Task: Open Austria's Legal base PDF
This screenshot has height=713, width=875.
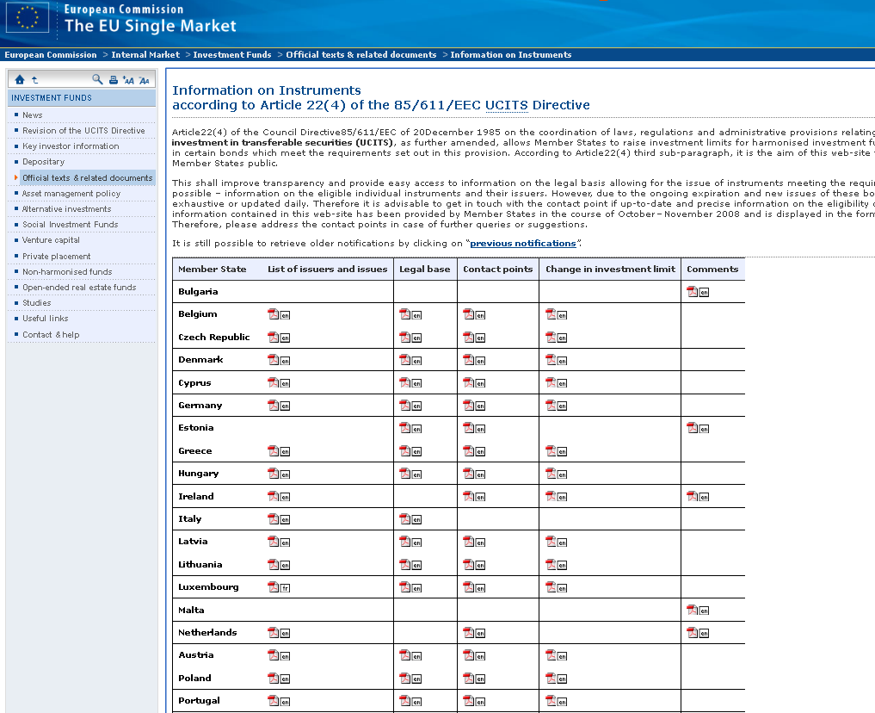Action: [405, 655]
